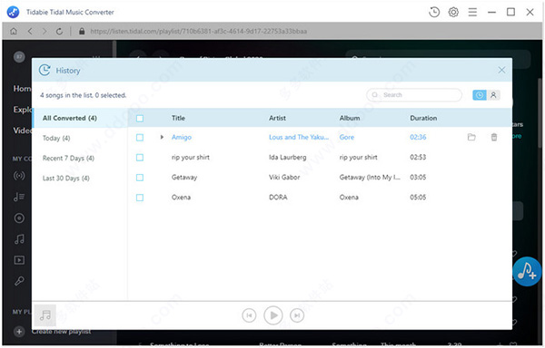Open the tracks note icon in Tidal sidebar
The image size is (545, 348).
click(x=19, y=239)
